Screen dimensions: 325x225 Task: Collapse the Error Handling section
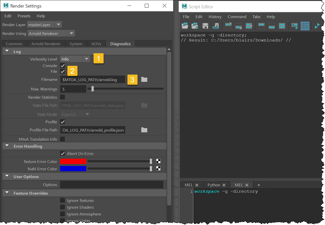(7, 146)
